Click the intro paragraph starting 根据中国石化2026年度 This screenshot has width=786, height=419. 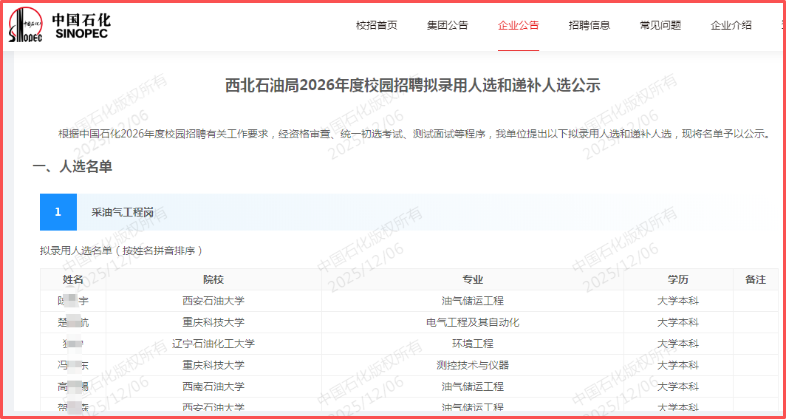coord(414,134)
